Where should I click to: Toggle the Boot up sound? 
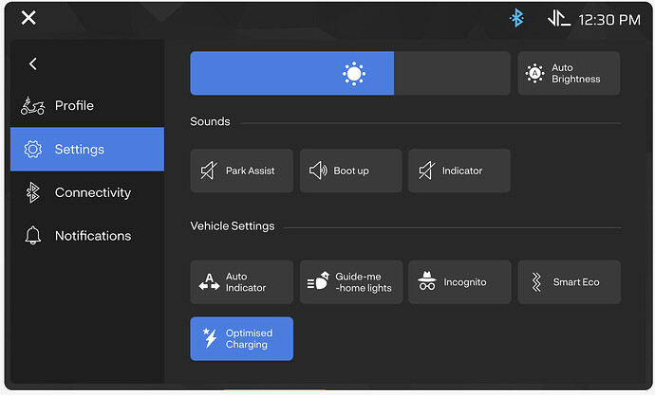(350, 171)
